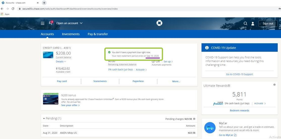Open the hamburger main menu
Screen dimensions: 281x139
pos(43,23)
